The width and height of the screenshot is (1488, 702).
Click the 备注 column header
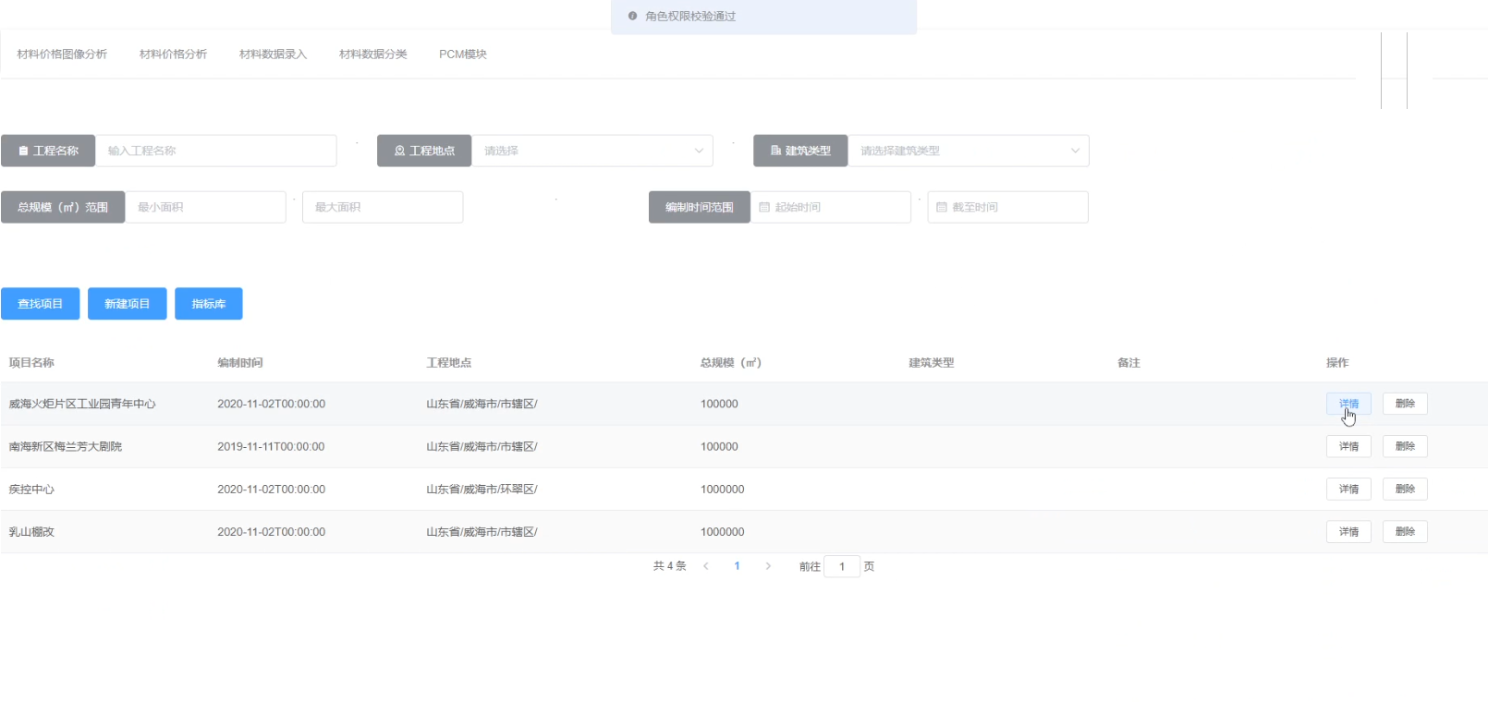tap(1128, 363)
